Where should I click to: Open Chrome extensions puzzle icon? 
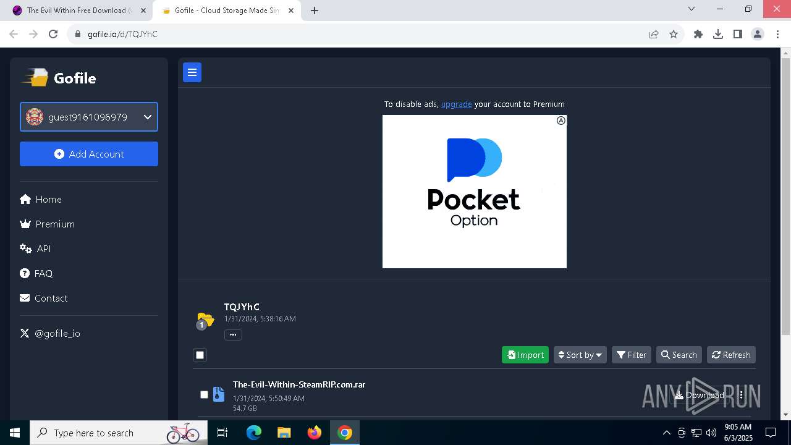tap(698, 34)
